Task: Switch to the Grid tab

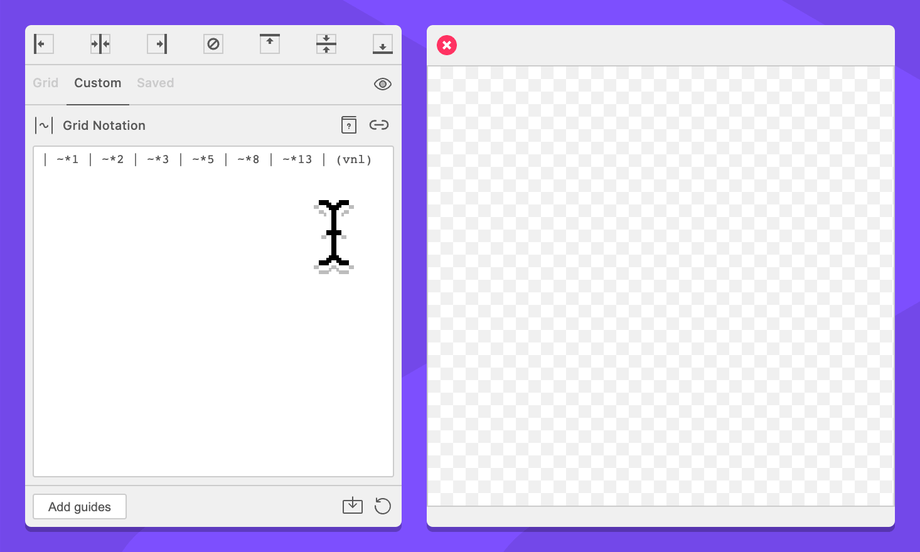Action: tap(46, 83)
